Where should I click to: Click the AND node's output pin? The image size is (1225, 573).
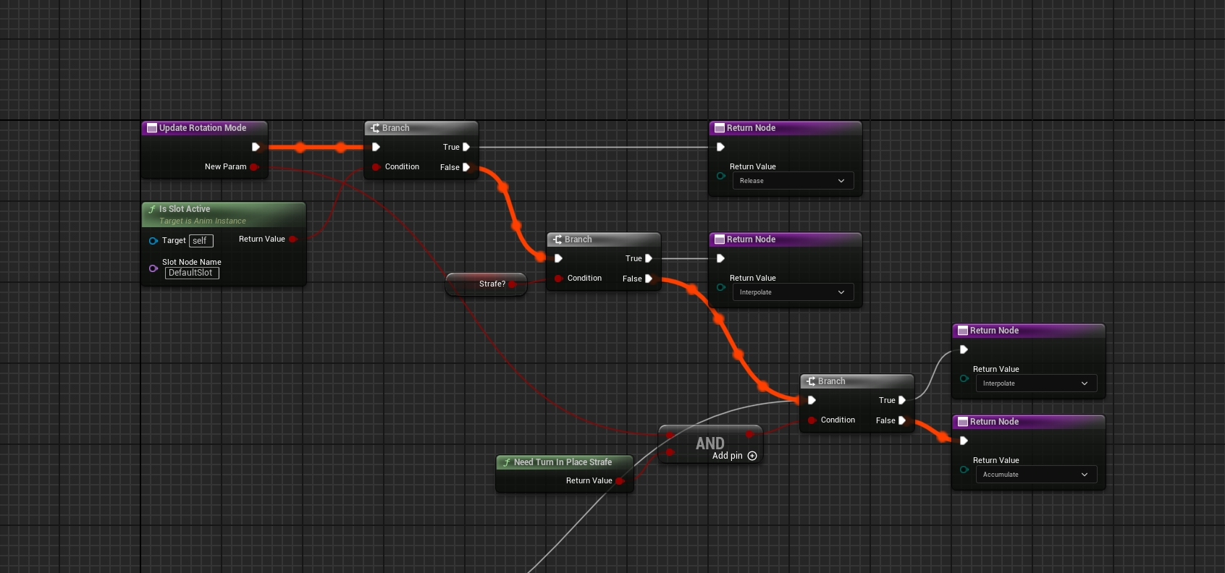[x=750, y=434]
